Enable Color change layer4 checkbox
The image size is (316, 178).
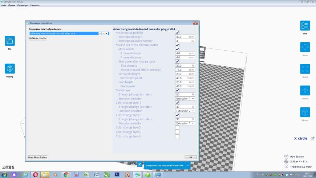pyautogui.click(x=177, y=132)
